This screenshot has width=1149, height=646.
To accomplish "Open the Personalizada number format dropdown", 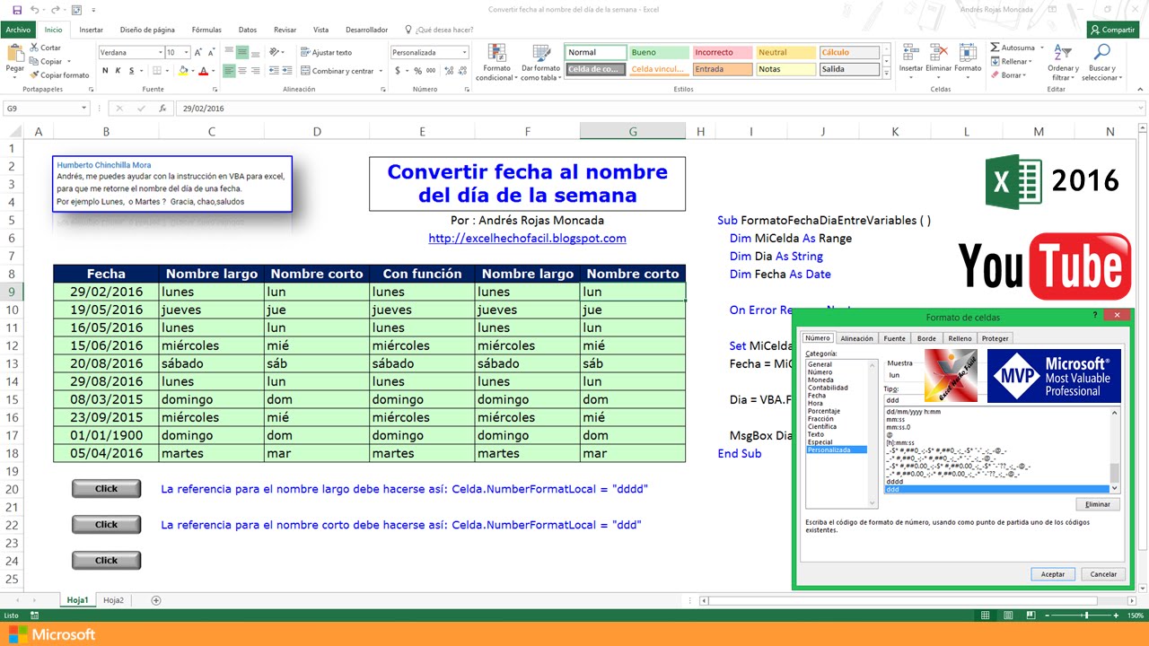I will 464,53.
